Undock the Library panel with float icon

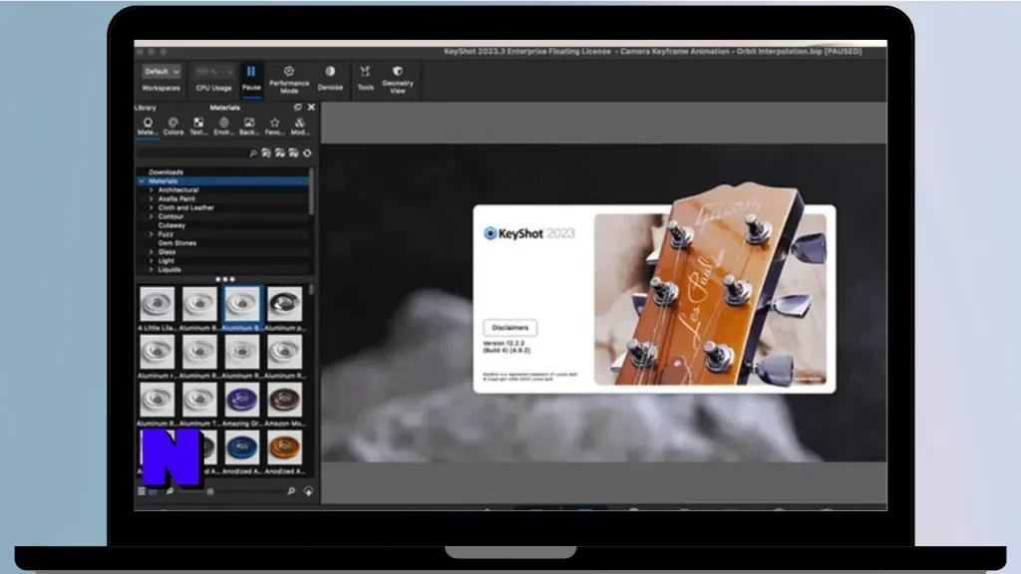[297, 108]
